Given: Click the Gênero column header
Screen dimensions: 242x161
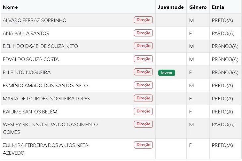Looking at the screenshot, I should (198, 7).
